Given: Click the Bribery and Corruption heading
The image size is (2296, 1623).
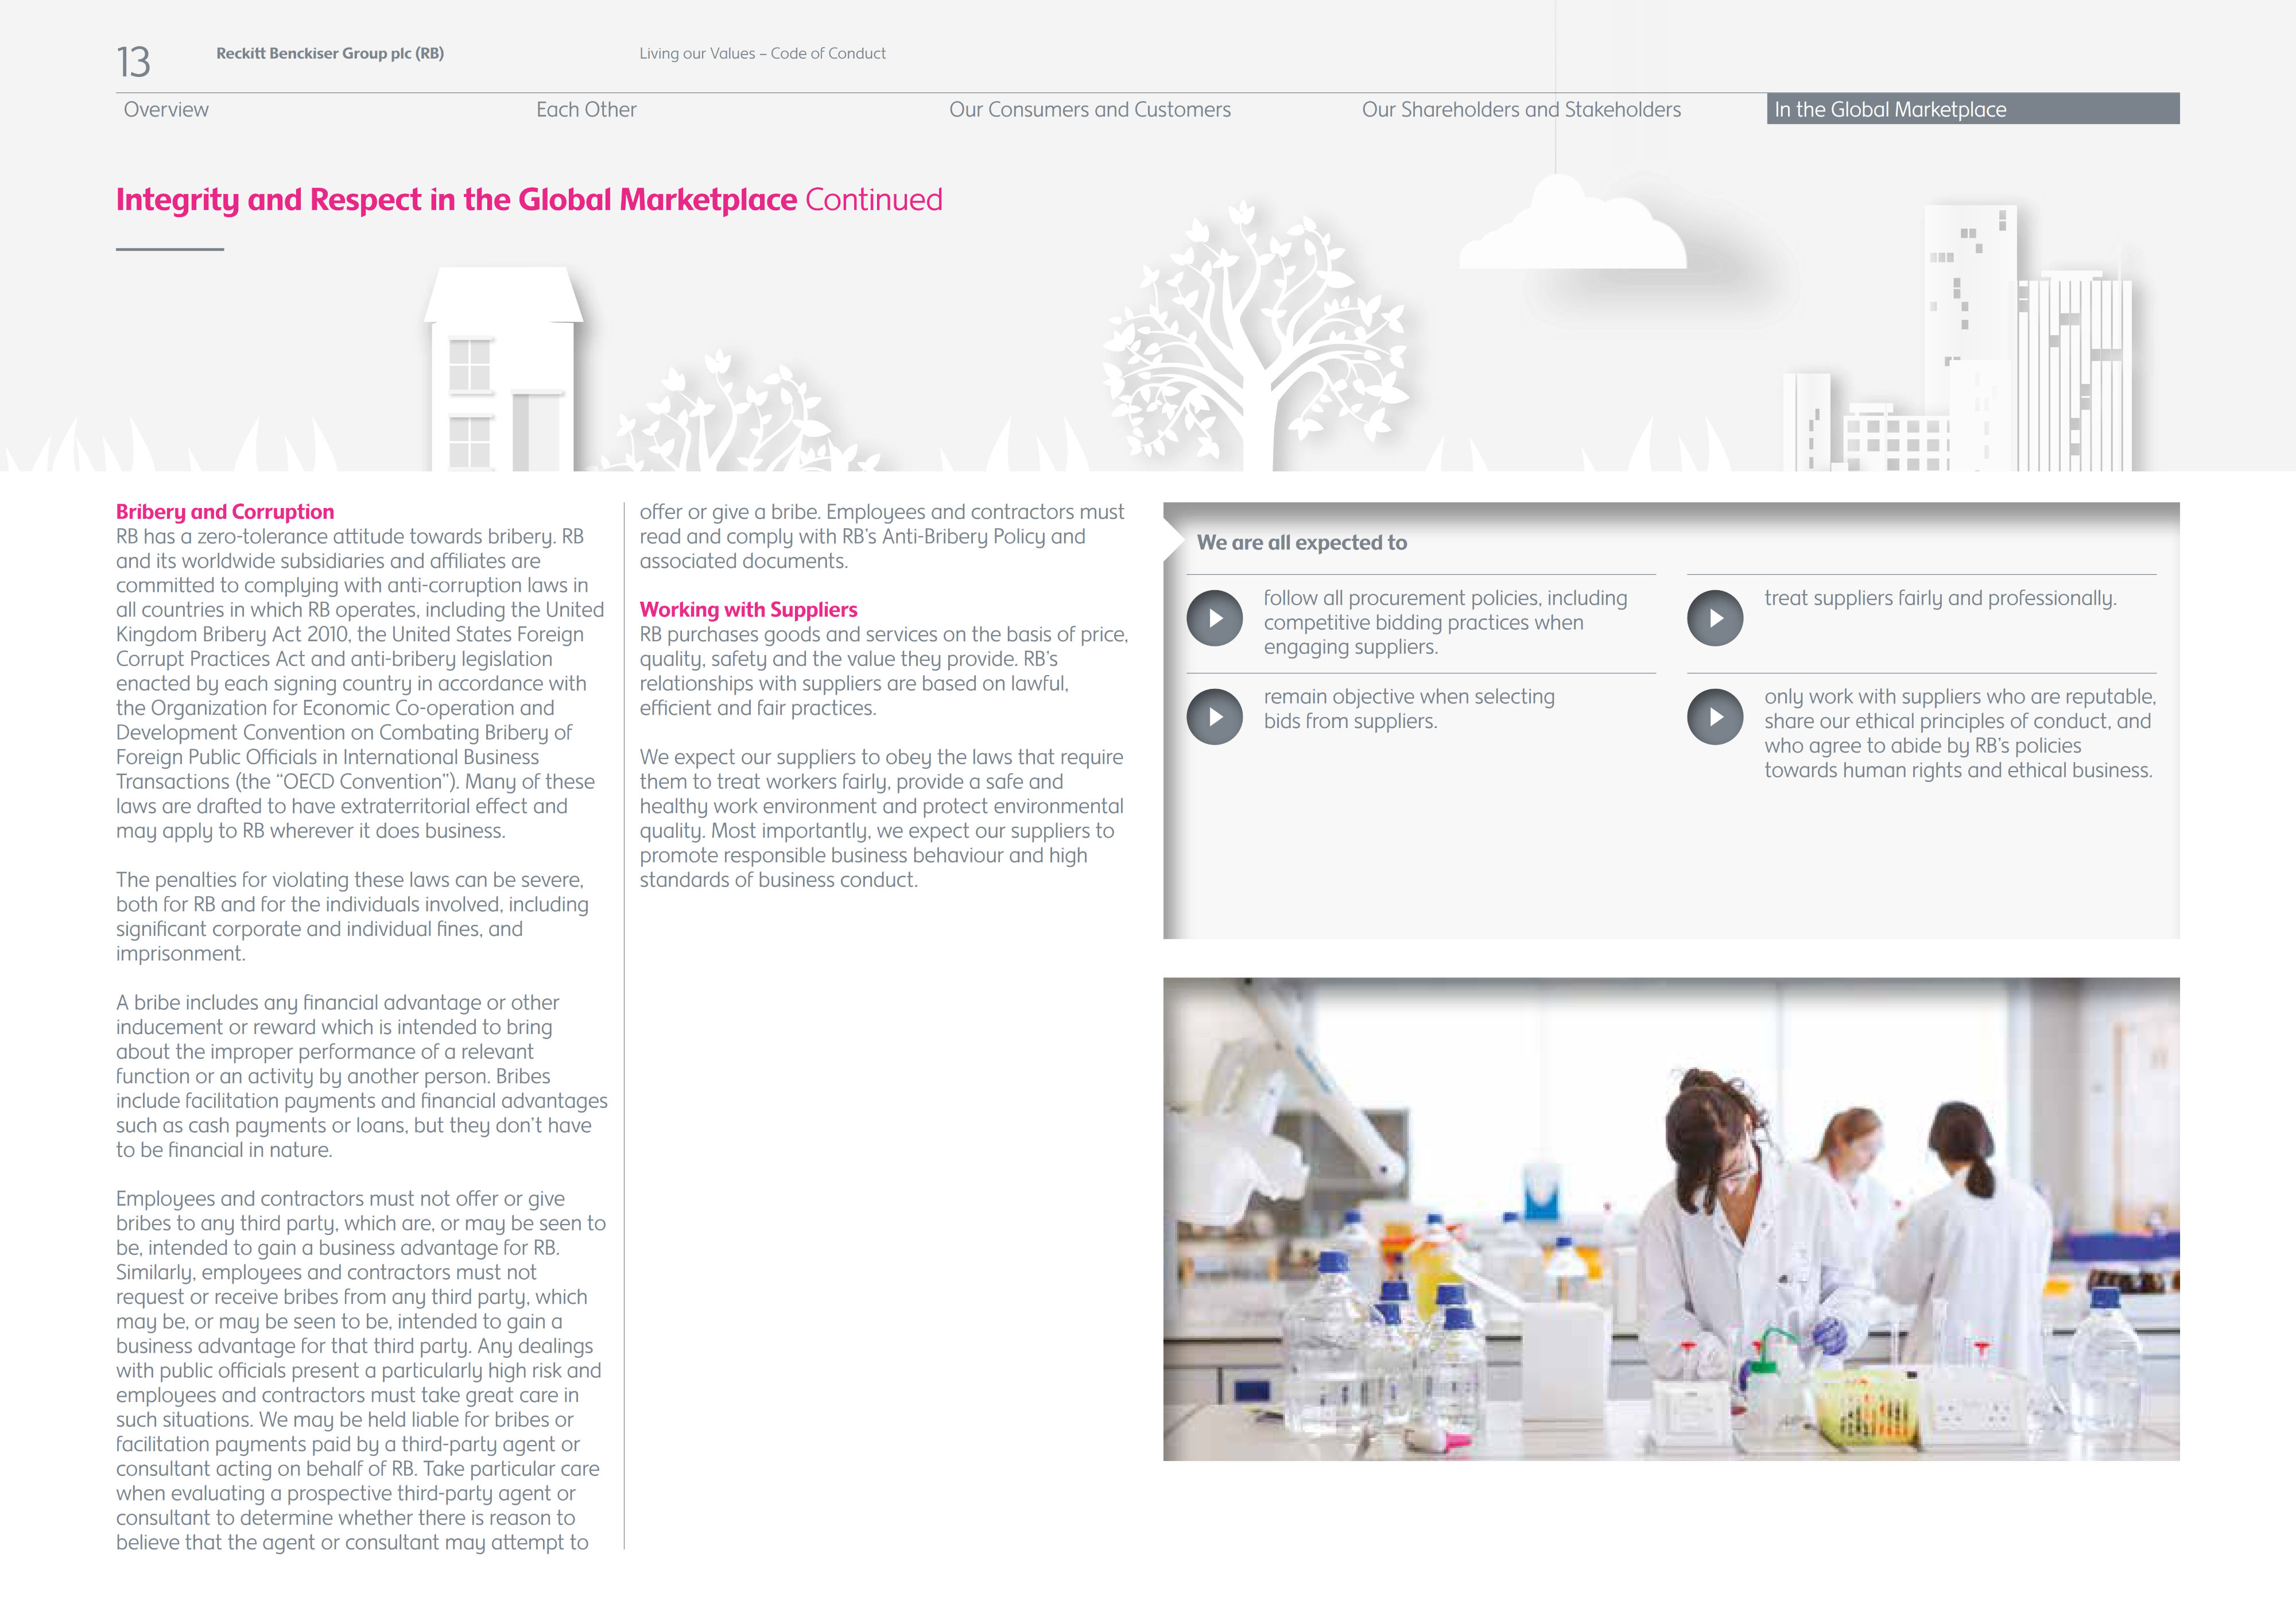Looking at the screenshot, I should point(225,512).
